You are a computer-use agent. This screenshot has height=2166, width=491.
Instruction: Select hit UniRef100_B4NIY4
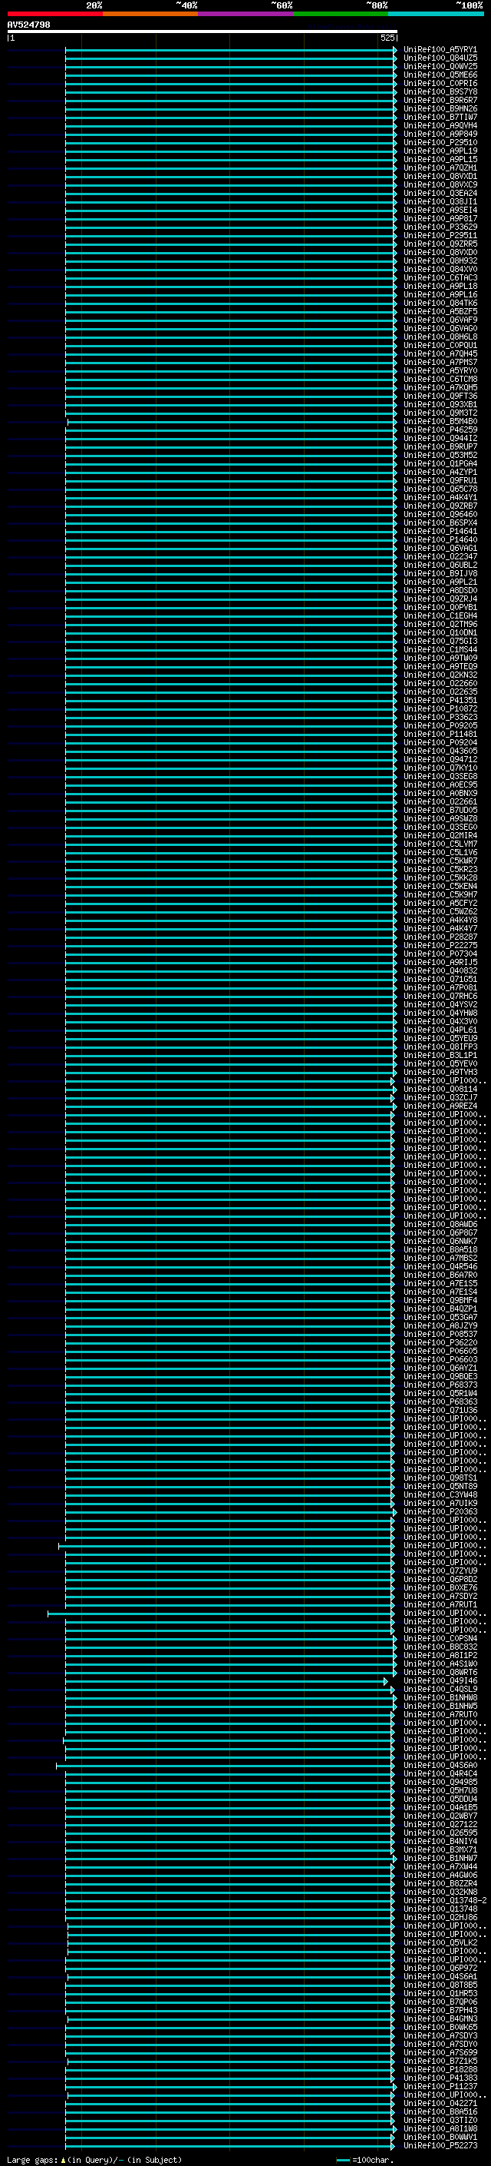pos(440,1840)
